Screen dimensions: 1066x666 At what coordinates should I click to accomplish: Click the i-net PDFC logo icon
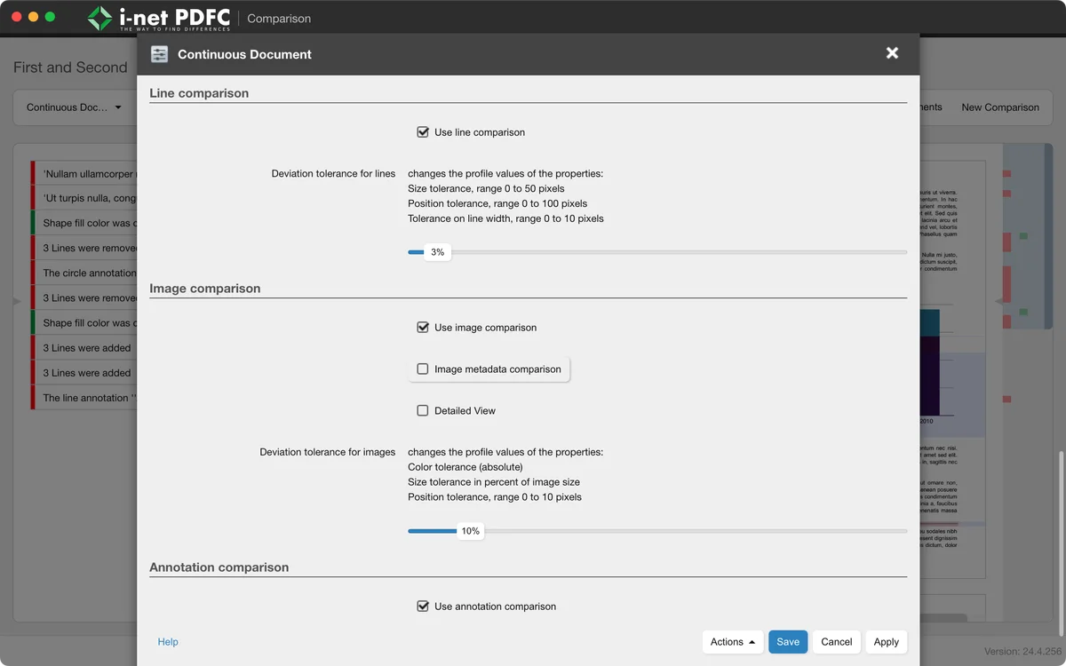pyautogui.click(x=100, y=18)
